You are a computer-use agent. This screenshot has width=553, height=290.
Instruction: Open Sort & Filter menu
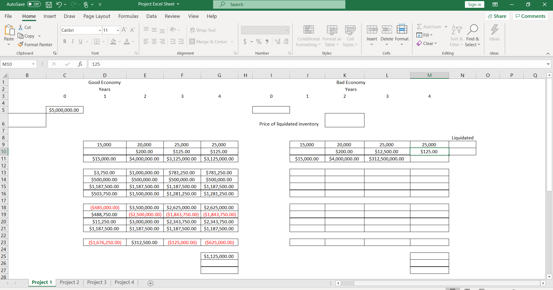[456, 36]
